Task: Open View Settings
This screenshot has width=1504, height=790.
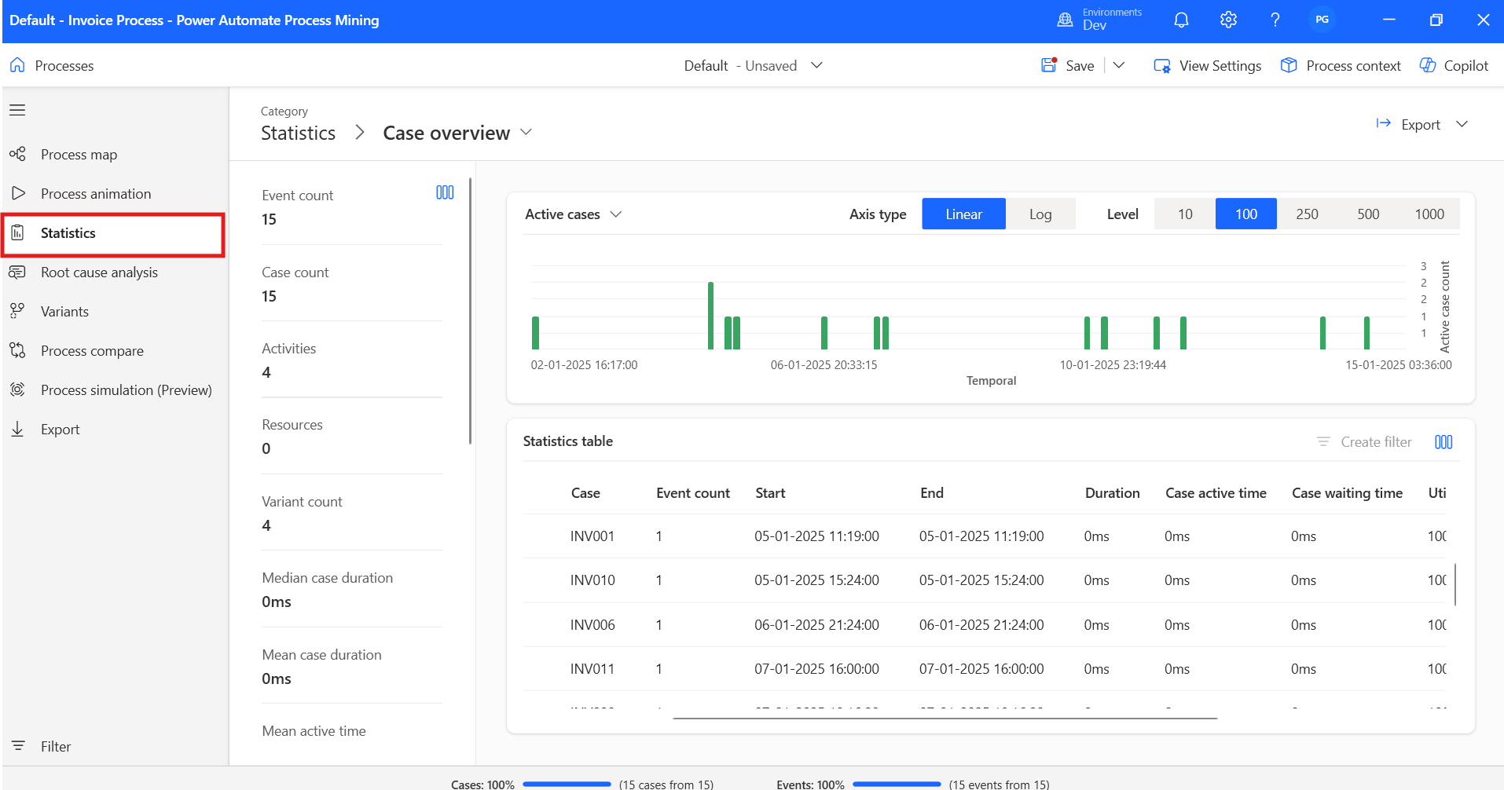Action: tap(1207, 66)
